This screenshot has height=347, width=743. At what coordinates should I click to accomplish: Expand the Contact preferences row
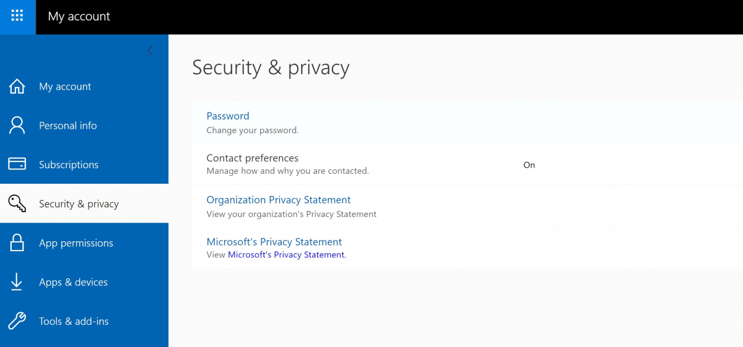(x=467, y=164)
